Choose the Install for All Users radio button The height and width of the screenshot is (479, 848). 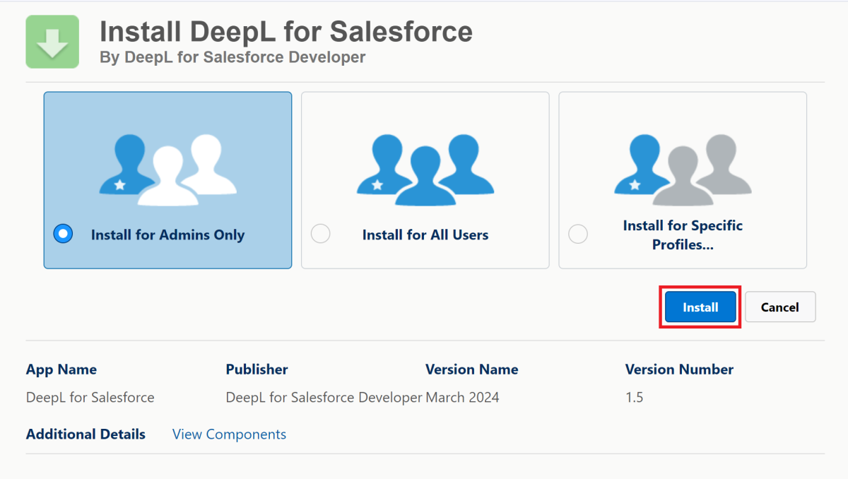[x=321, y=234]
